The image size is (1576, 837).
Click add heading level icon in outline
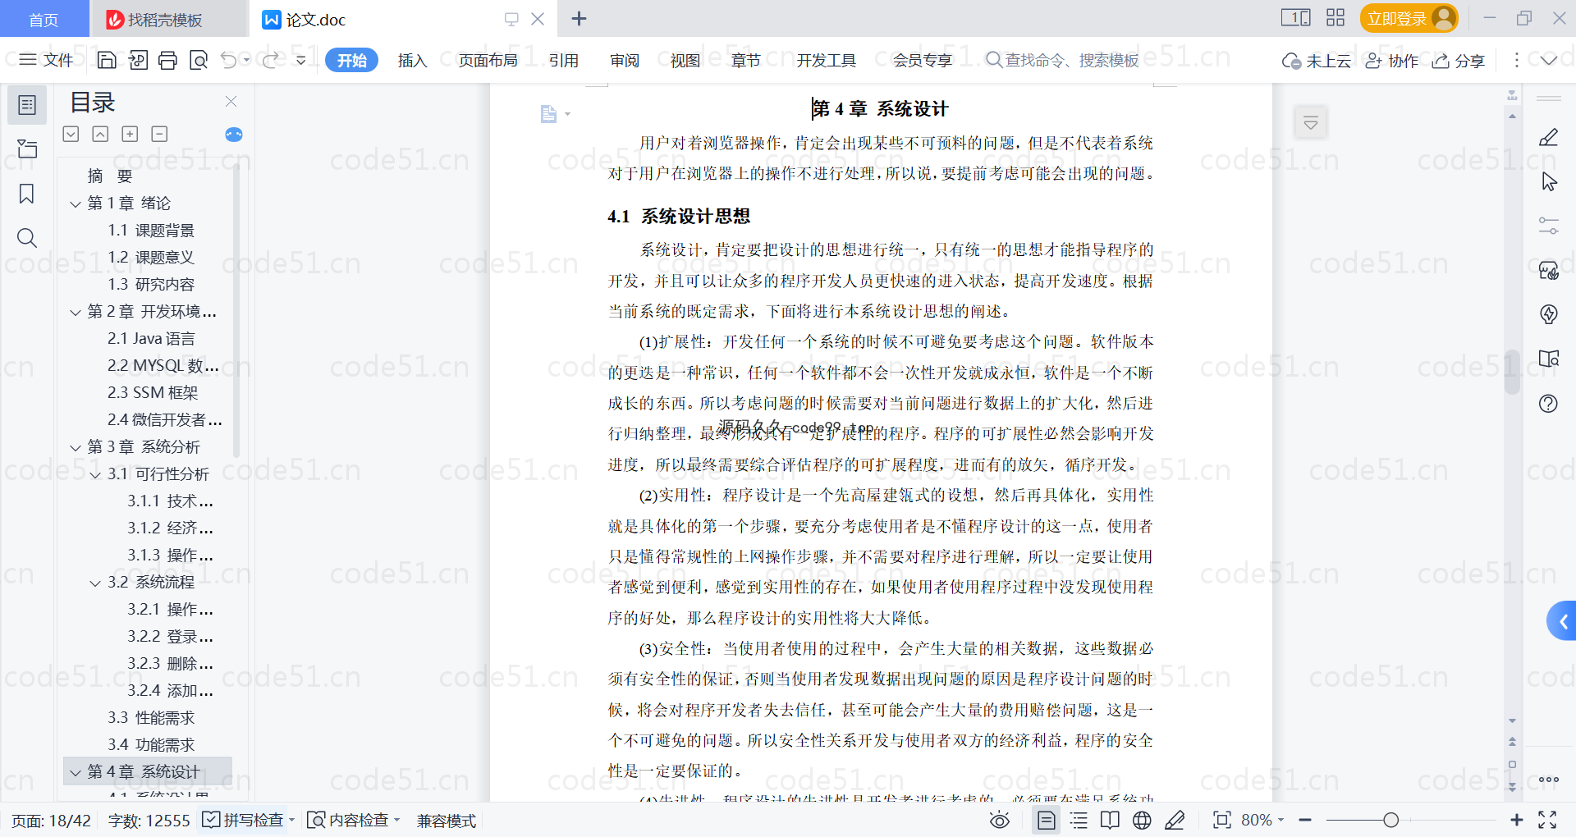point(130,134)
